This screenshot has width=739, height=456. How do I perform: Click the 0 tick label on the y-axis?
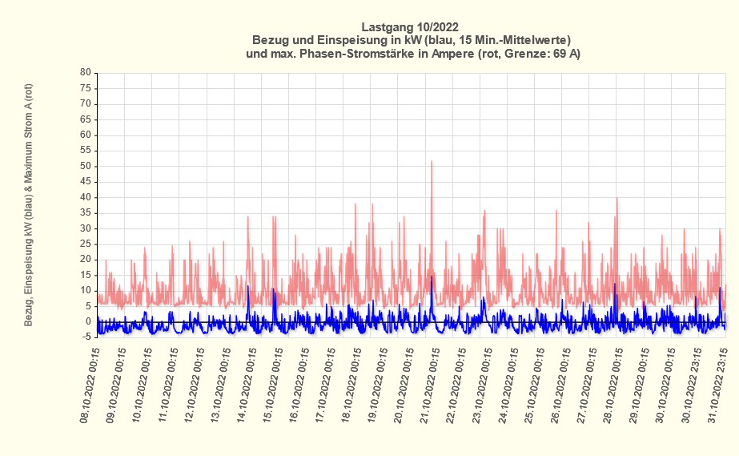click(86, 321)
